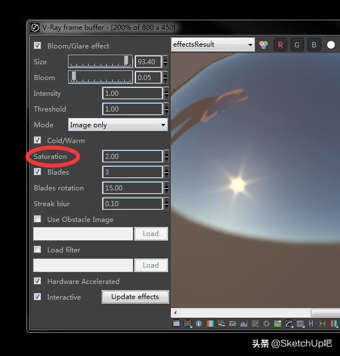Click the Blades count stepper arrows
This screenshot has width=340, height=356.
click(x=166, y=172)
